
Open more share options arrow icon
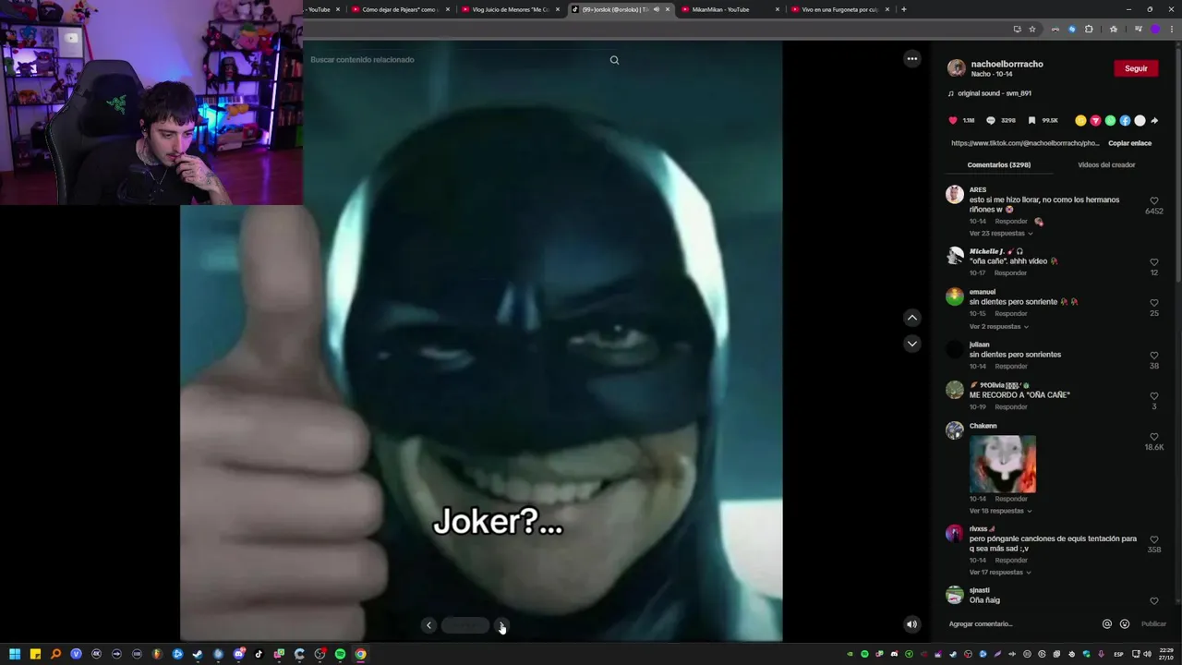pos(1154,120)
